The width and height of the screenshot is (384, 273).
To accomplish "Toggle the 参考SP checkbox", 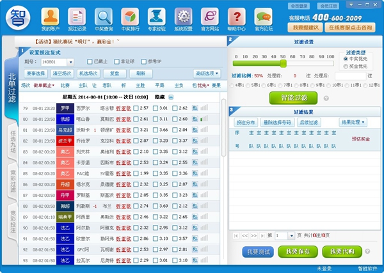I will pos(143,62).
